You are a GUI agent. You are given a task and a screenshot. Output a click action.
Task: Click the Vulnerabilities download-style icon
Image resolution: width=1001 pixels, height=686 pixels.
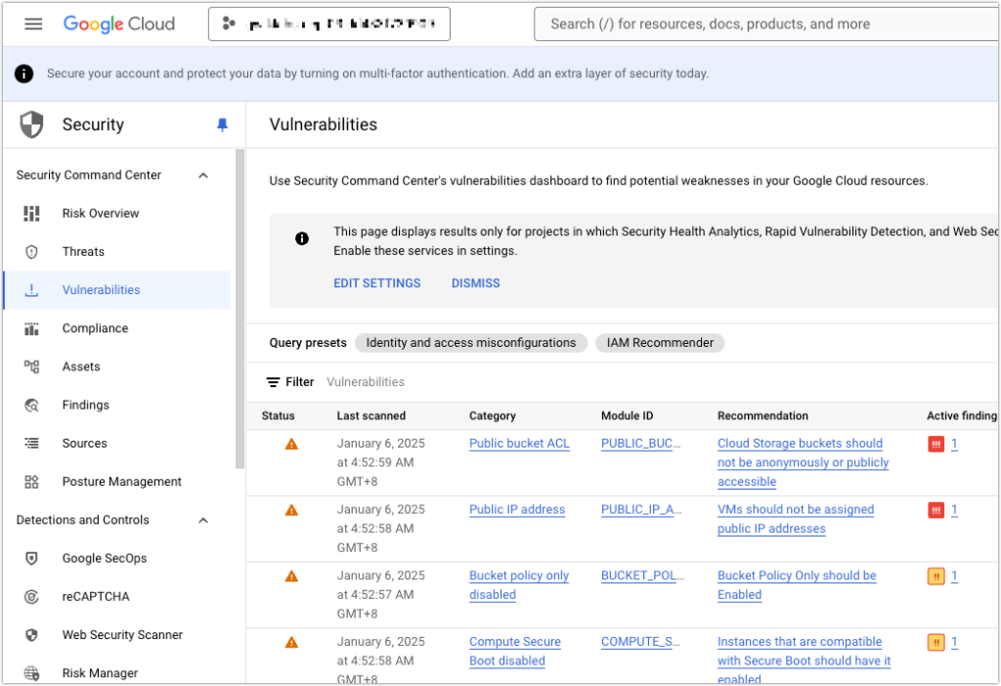coord(31,289)
